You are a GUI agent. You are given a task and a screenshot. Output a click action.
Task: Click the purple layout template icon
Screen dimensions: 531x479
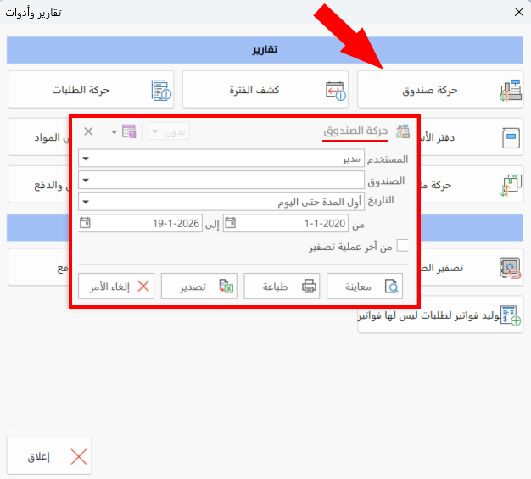point(129,131)
